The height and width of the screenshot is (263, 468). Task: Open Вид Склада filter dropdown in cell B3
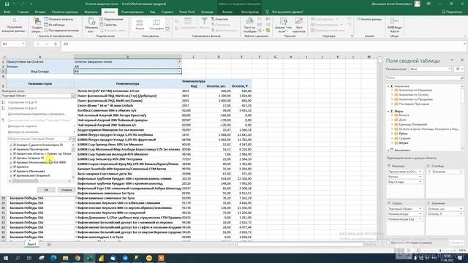[179, 72]
